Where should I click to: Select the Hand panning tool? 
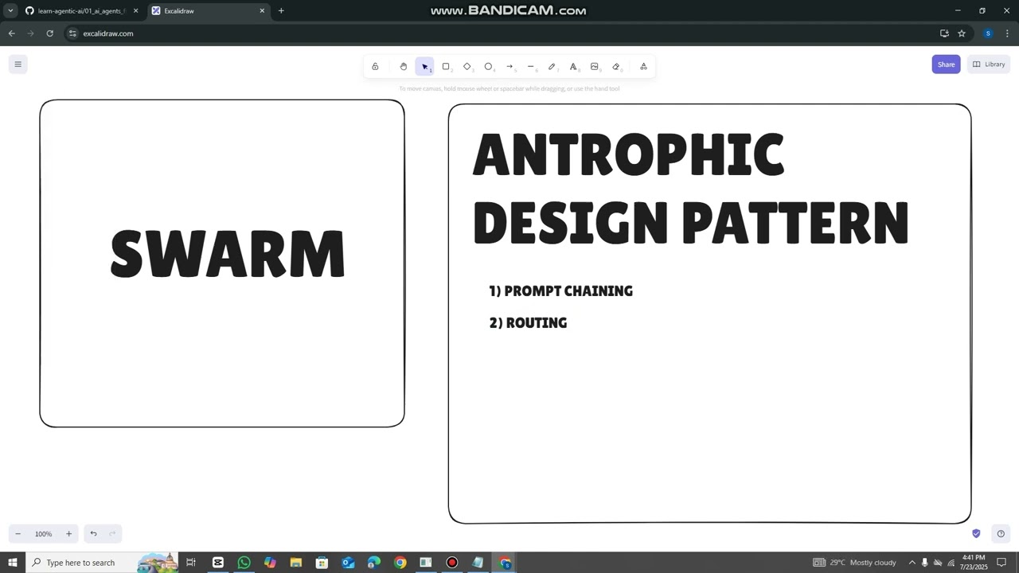[x=404, y=66]
